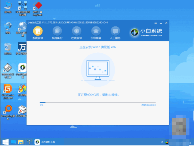Viewport: 194px width, 146px height.
Task: Click the network antenna taskbar icon
Action: tap(30, 142)
